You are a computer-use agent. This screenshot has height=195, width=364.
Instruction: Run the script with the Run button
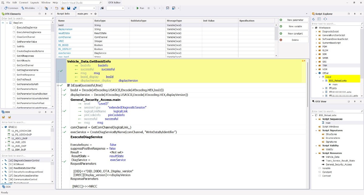140,8
